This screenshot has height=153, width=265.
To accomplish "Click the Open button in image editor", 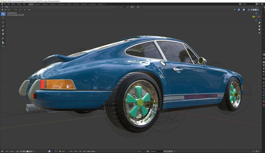I will (30, 151).
